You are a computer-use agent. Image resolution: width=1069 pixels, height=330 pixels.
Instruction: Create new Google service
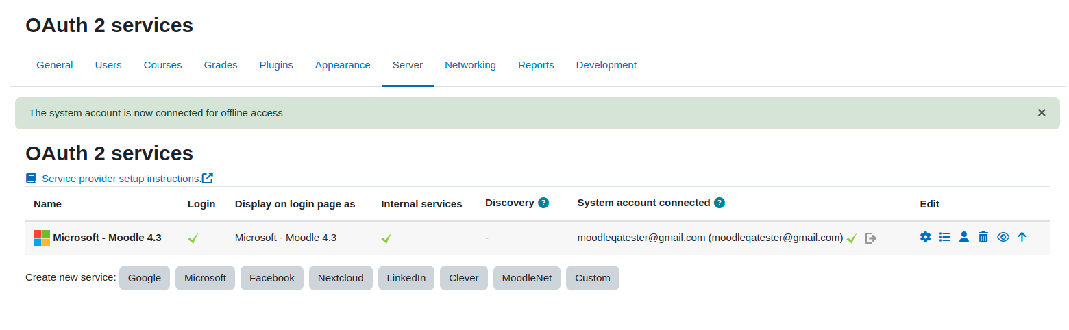(x=145, y=278)
